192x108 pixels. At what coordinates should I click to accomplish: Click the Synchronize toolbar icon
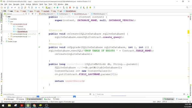8,7
